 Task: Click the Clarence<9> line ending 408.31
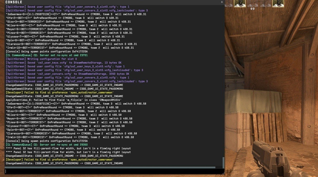[71, 44]
